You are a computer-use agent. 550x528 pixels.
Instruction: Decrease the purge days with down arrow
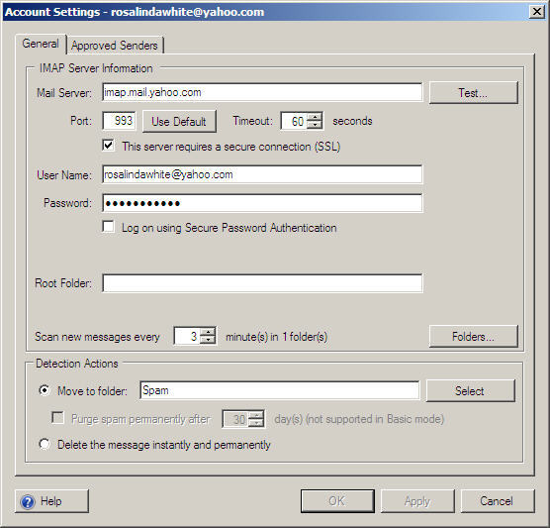256,423
